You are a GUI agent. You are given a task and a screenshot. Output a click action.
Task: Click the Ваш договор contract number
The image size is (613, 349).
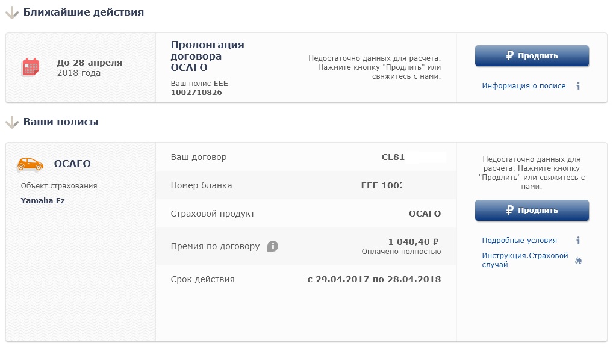393,158
